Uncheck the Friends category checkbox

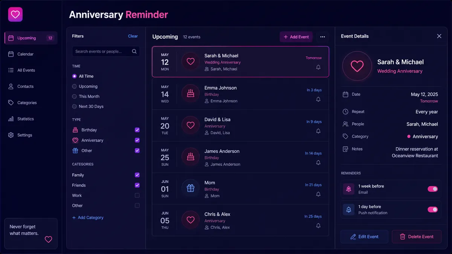point(137,185)
